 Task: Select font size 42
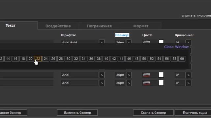click(114, 59)
